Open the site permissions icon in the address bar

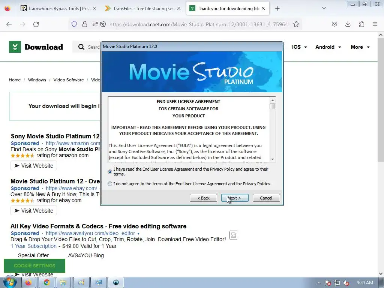pyautogui.click(x=95, y=24)
